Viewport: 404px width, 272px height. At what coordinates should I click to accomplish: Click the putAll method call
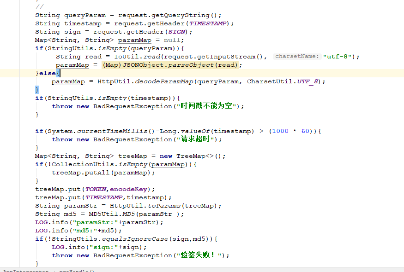click(x=97, y=173)
